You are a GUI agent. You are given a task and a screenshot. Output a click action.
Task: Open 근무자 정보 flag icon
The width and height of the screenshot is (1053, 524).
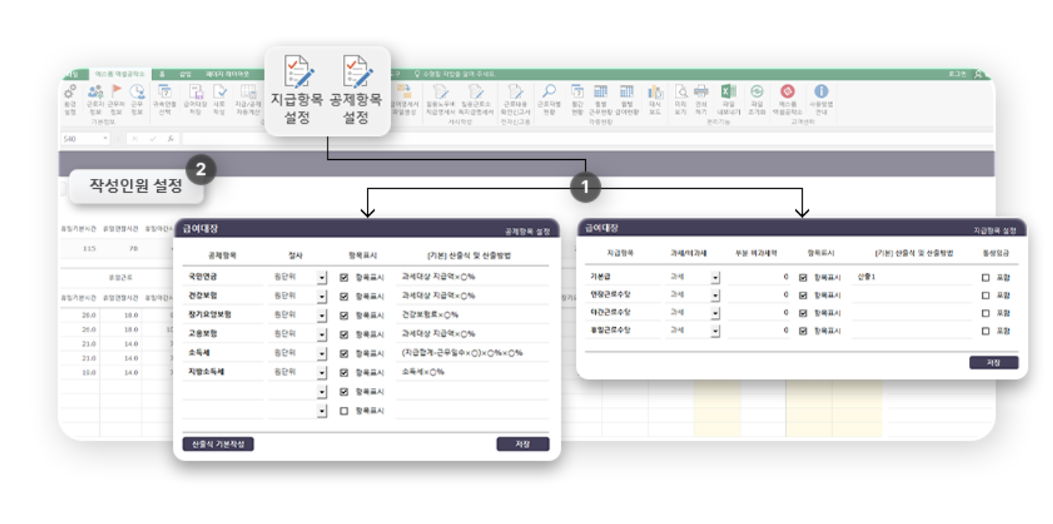pos(116,92)
